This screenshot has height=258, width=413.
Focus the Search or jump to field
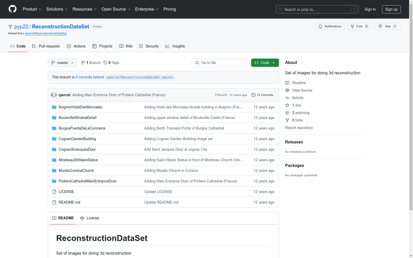[x=317, y=9]
